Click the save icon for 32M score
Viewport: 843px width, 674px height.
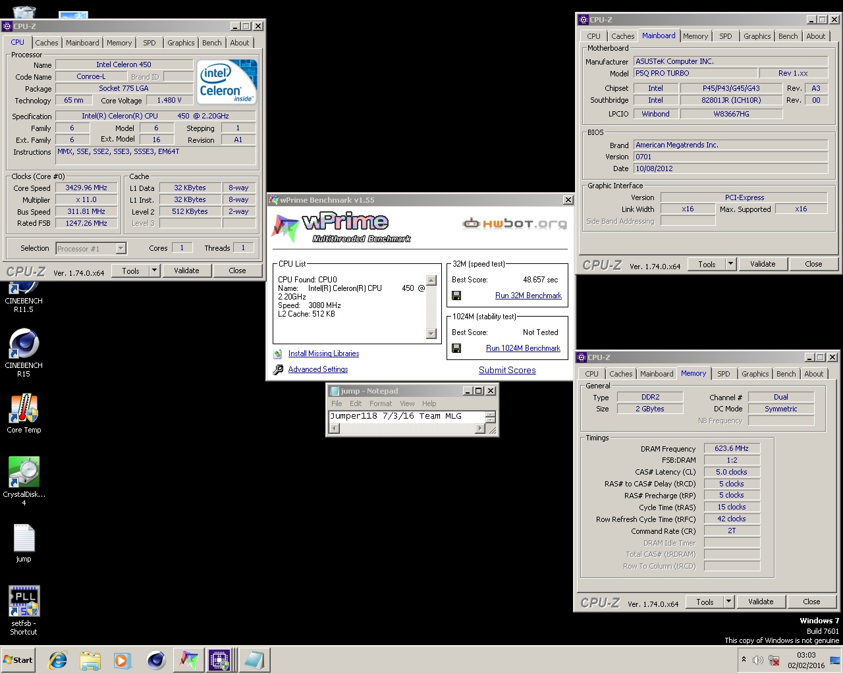pyautogui.click(x=456, y=296)
